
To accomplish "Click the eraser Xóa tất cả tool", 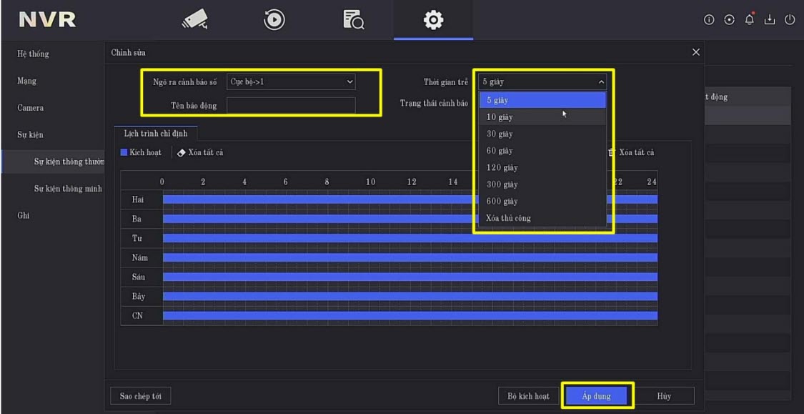I will pyautogui.click(x=200, y=152).
